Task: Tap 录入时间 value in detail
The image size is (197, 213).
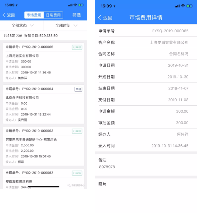Action: pyautogui.click(x=170, y=146)
